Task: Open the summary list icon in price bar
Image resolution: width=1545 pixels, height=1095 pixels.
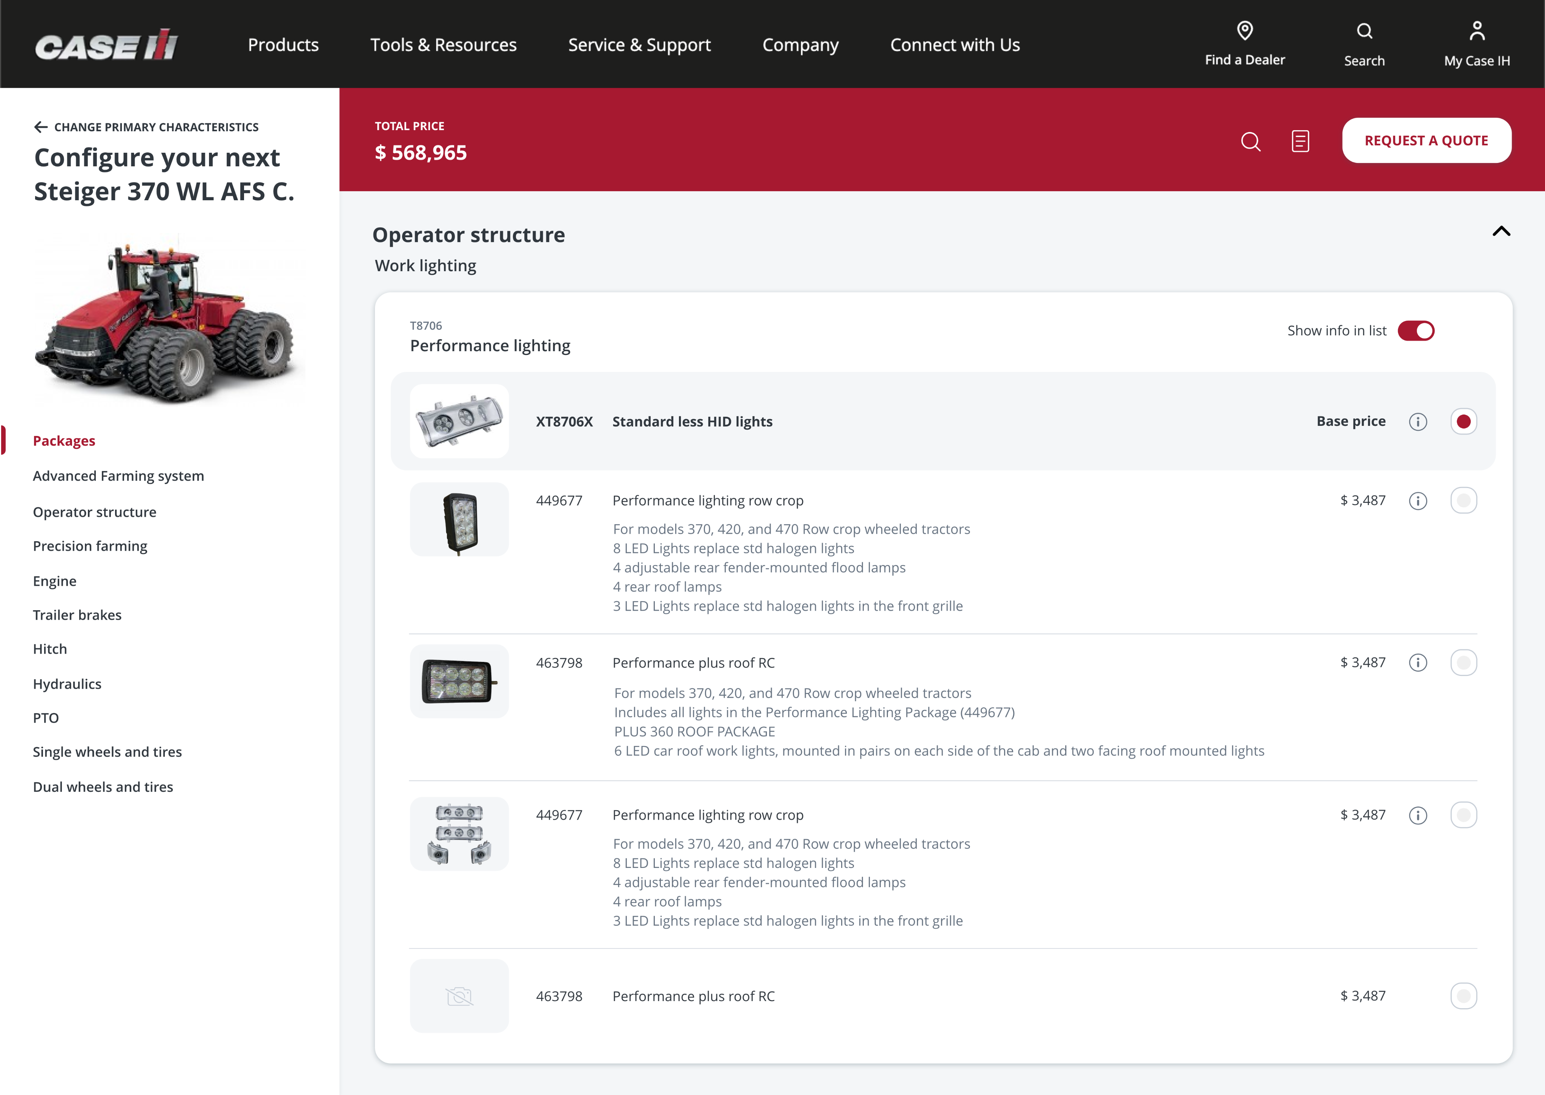Action: pyautogui.click(x=1300, y=141)
